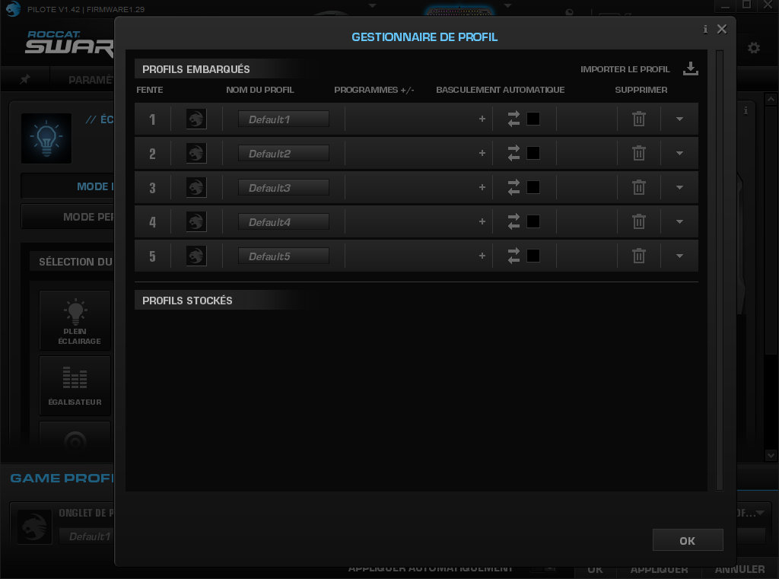Add a program to Default3 with plus
The image size is (779, 579).
click(x=482, y=187)
